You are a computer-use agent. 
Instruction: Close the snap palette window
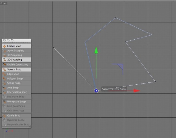[4, 40]
